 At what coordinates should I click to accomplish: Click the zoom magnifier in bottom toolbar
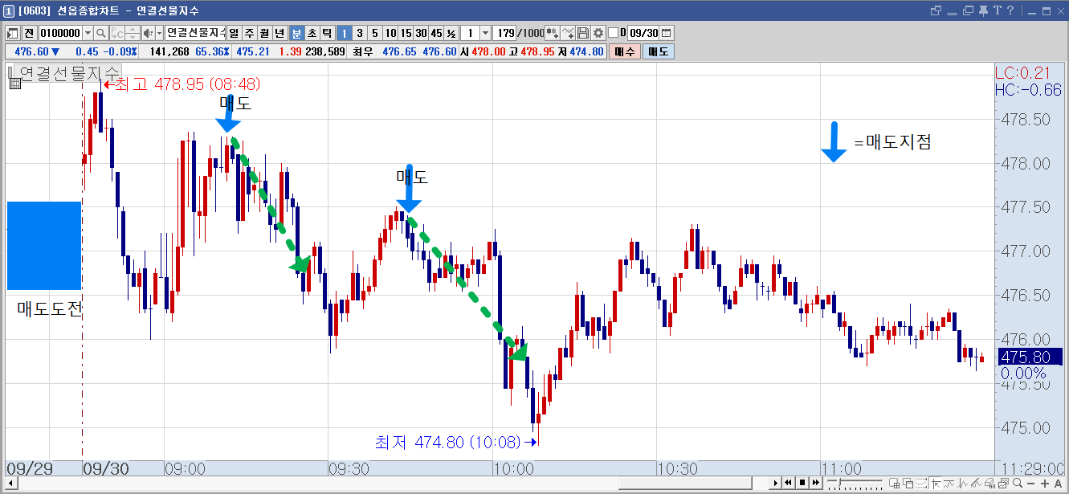click(1018, 484)
